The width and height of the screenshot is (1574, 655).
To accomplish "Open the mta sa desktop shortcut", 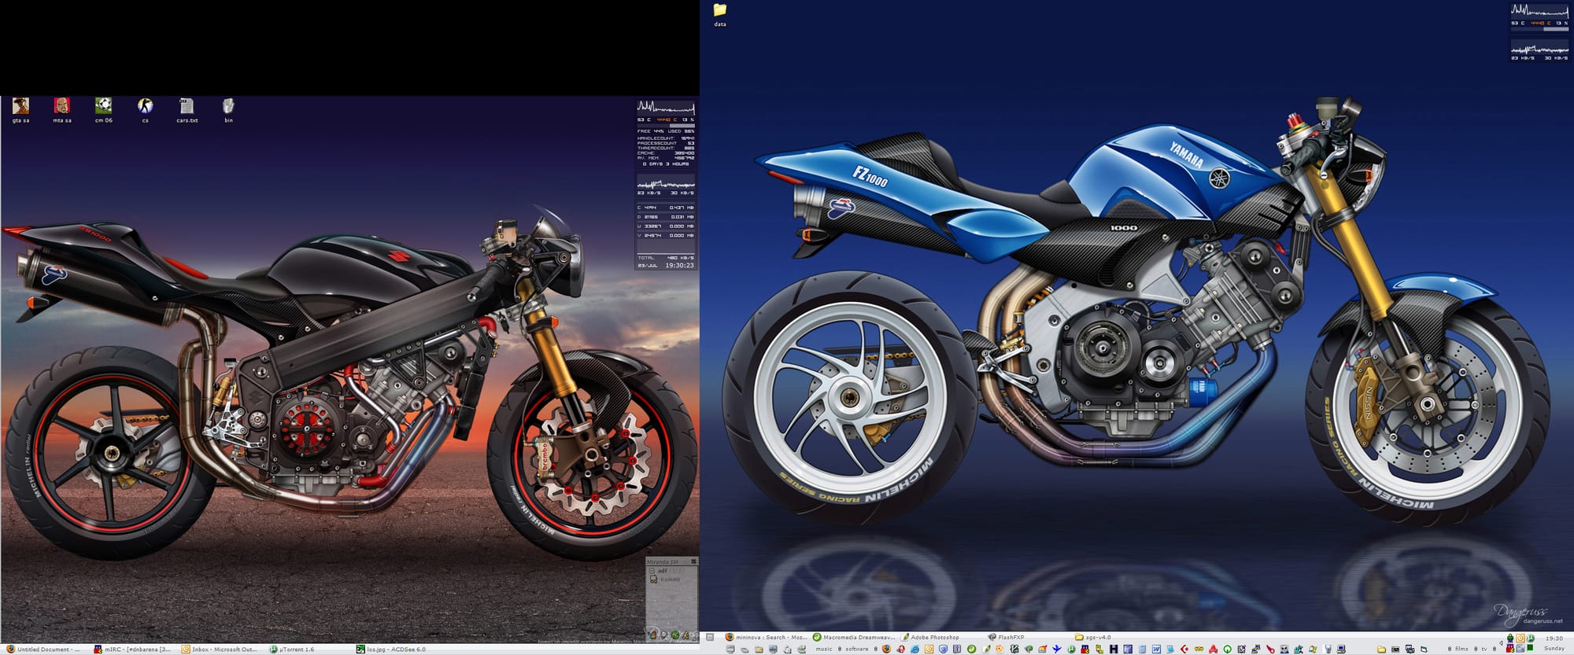I will (x=62, y=109).
